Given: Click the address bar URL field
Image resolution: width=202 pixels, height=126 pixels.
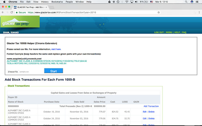Looking at the screenshot, I should click(x=88, y=13).
